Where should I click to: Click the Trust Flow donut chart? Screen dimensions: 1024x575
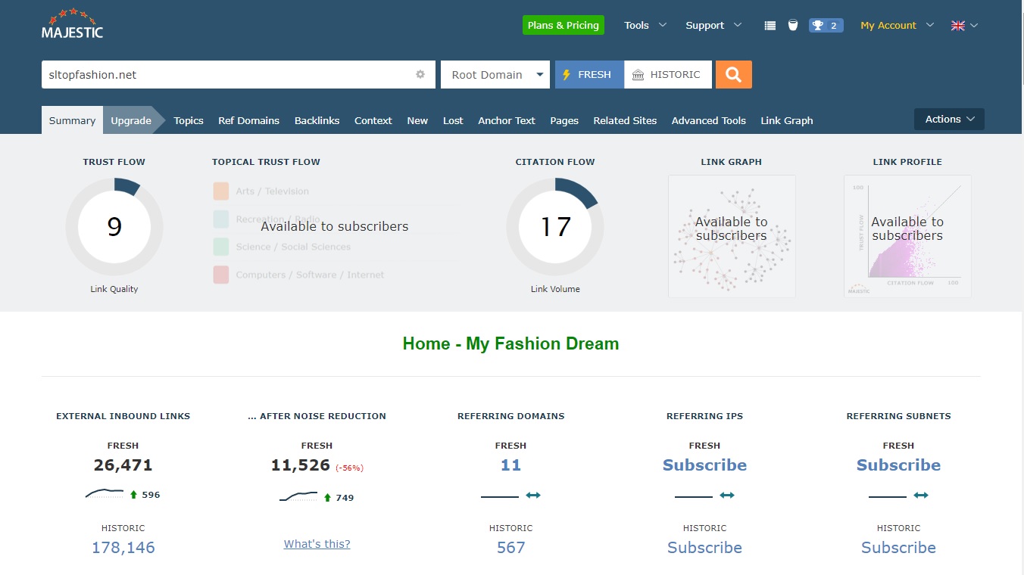[x=114, y=227]
